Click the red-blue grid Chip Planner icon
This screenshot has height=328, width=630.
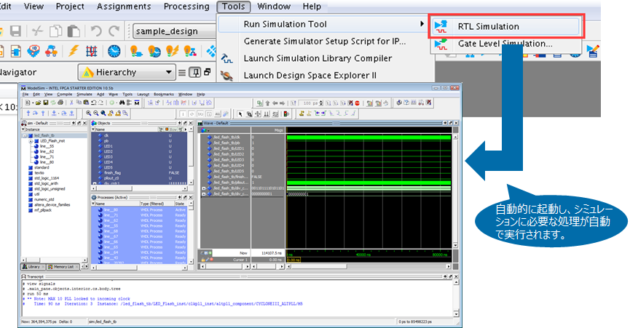[92, 51]
